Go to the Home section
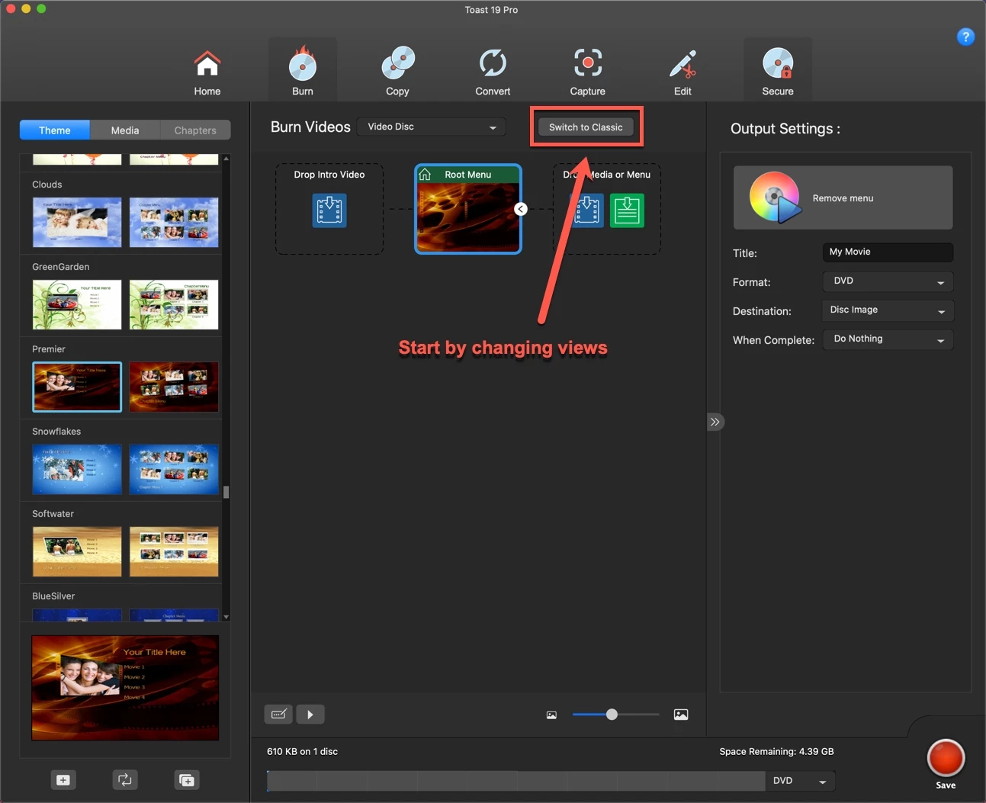The image size is (986, 803). [207, 72]
